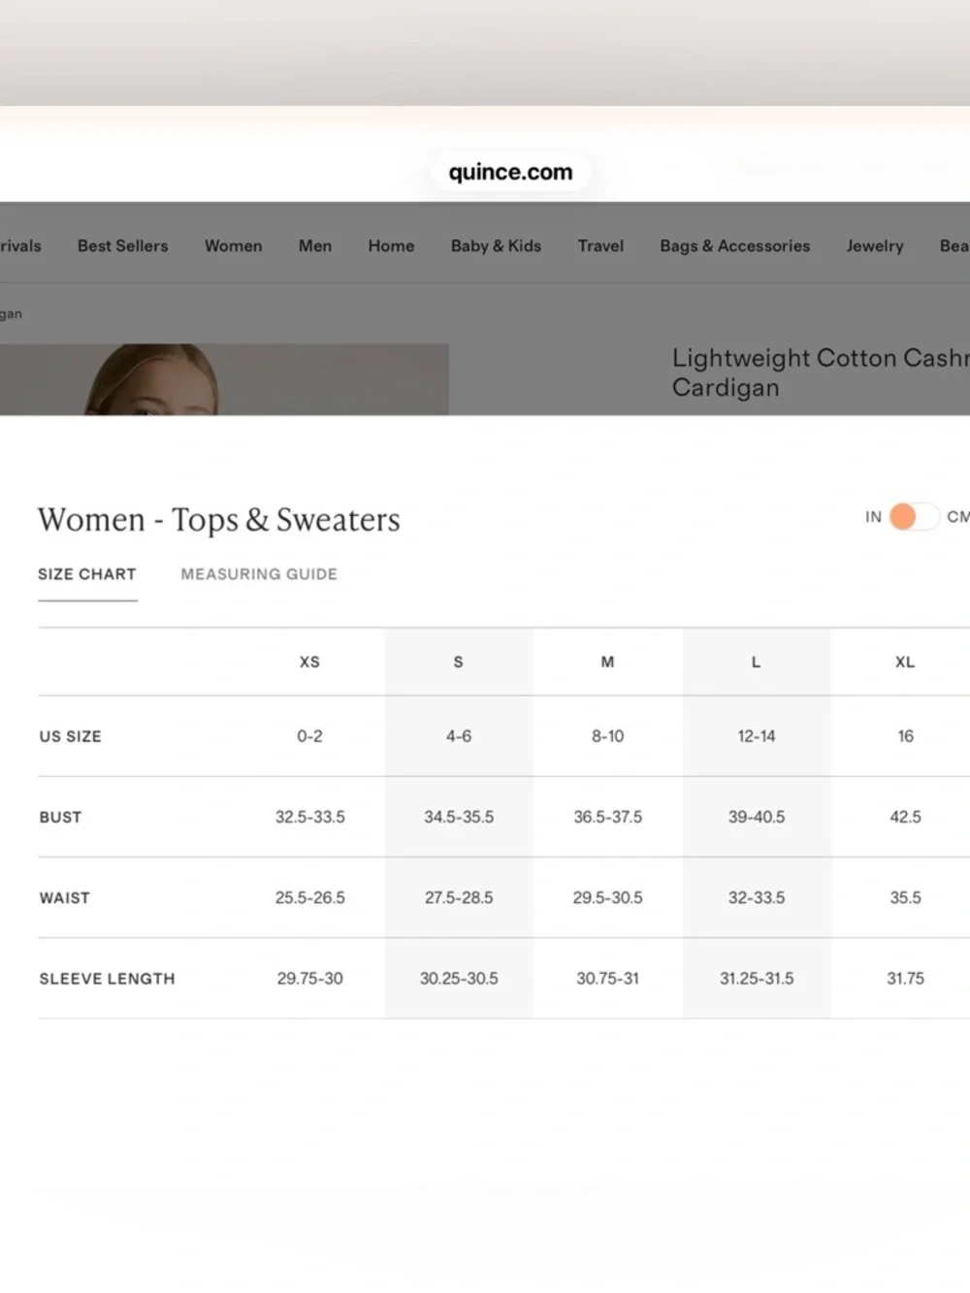The width and height of the screenshot is (970, 1293).
Task: Click waist value 27.5-28.5
Action: [x=459, y=897]
